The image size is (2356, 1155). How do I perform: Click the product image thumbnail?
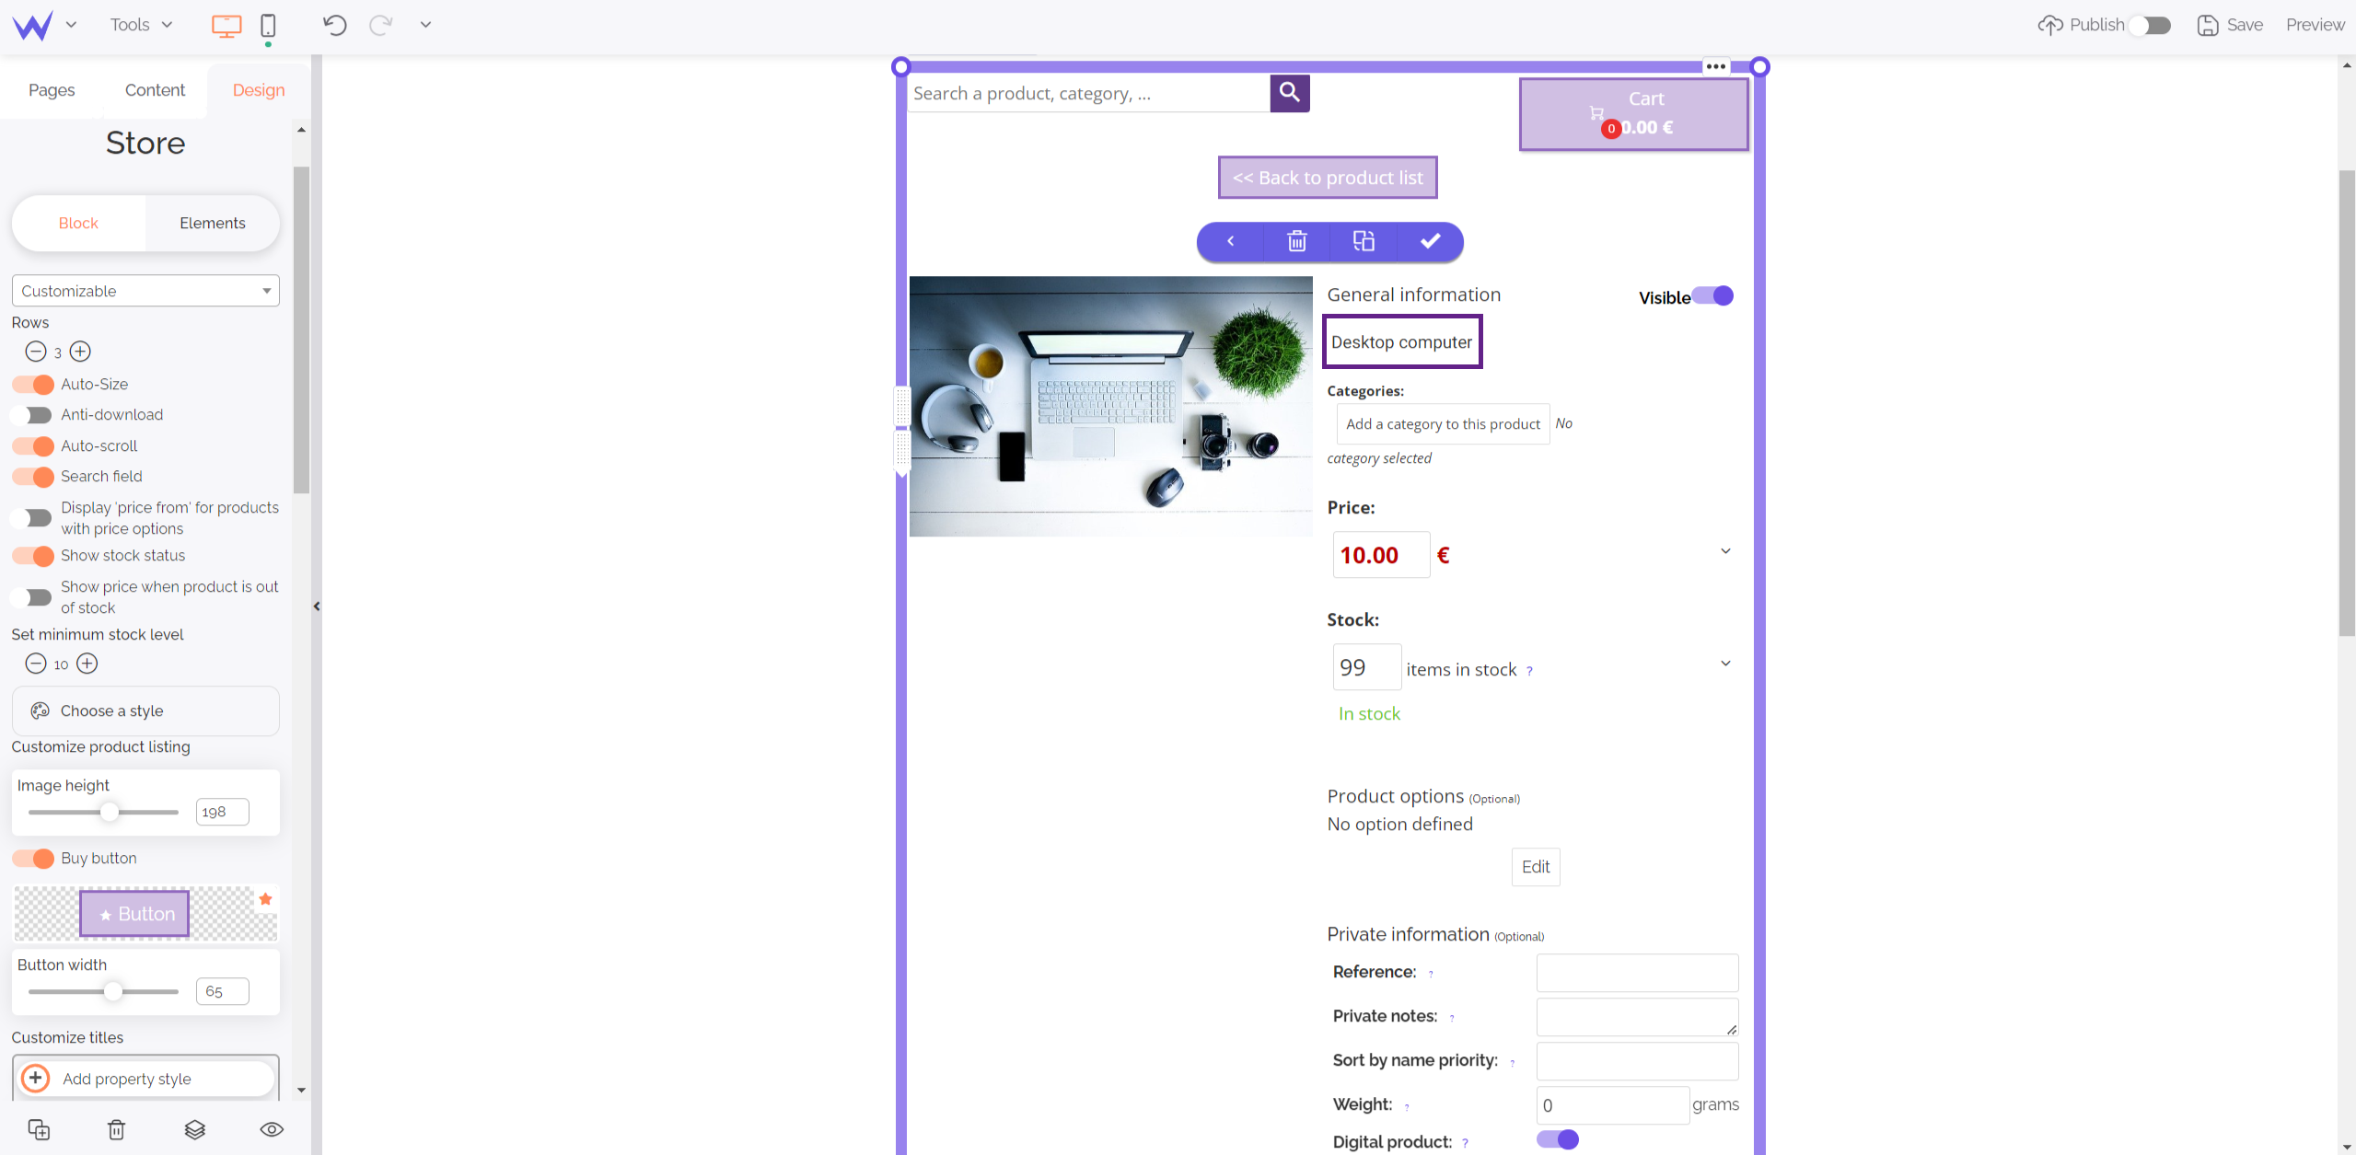tap(1110, 406)
